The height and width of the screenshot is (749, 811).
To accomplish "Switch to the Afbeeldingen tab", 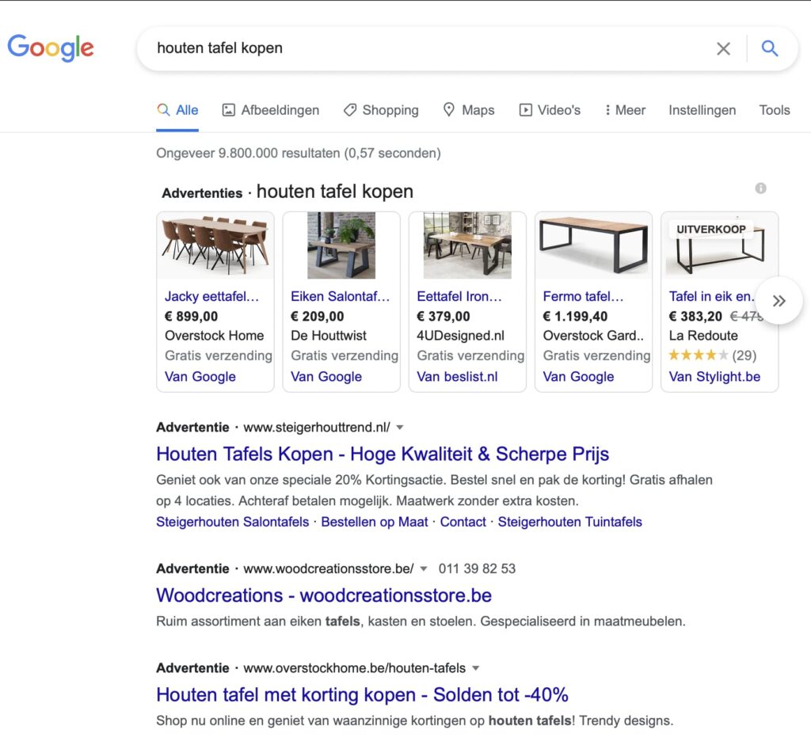I will point(271,110).
